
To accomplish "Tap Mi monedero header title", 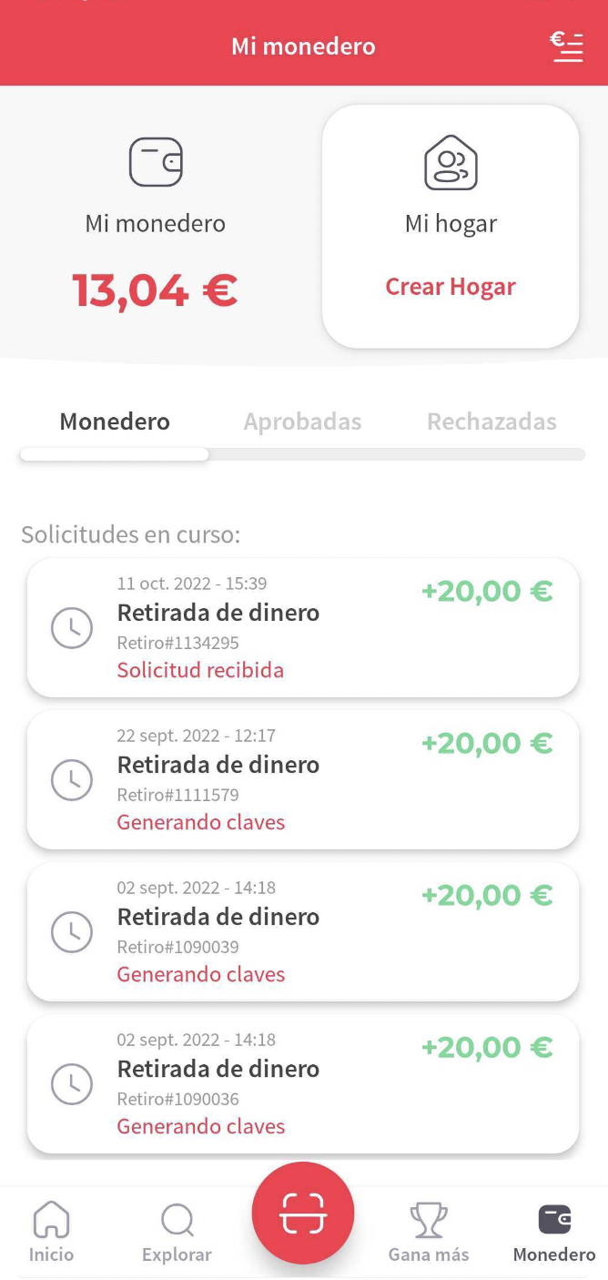I will click(303, 46).
